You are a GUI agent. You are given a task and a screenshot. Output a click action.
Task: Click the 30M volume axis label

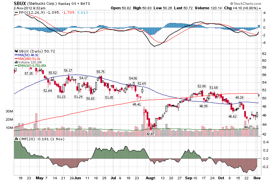(9, 111)
